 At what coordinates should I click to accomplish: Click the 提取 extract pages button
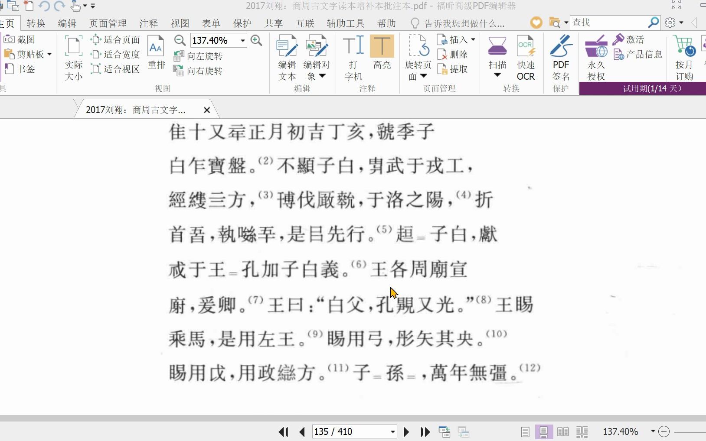pos(453,69)
